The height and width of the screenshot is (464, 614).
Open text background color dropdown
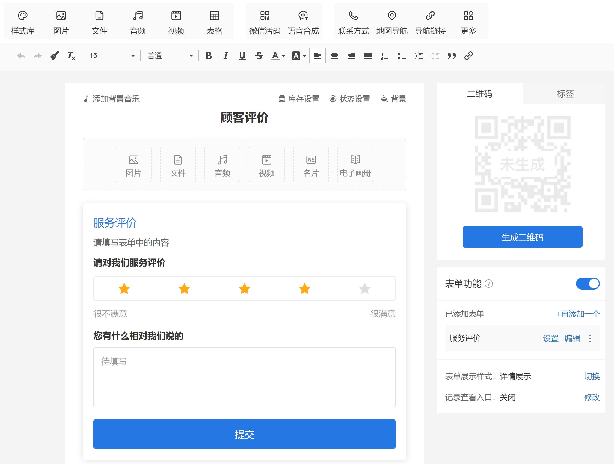[x=299, y=56]
